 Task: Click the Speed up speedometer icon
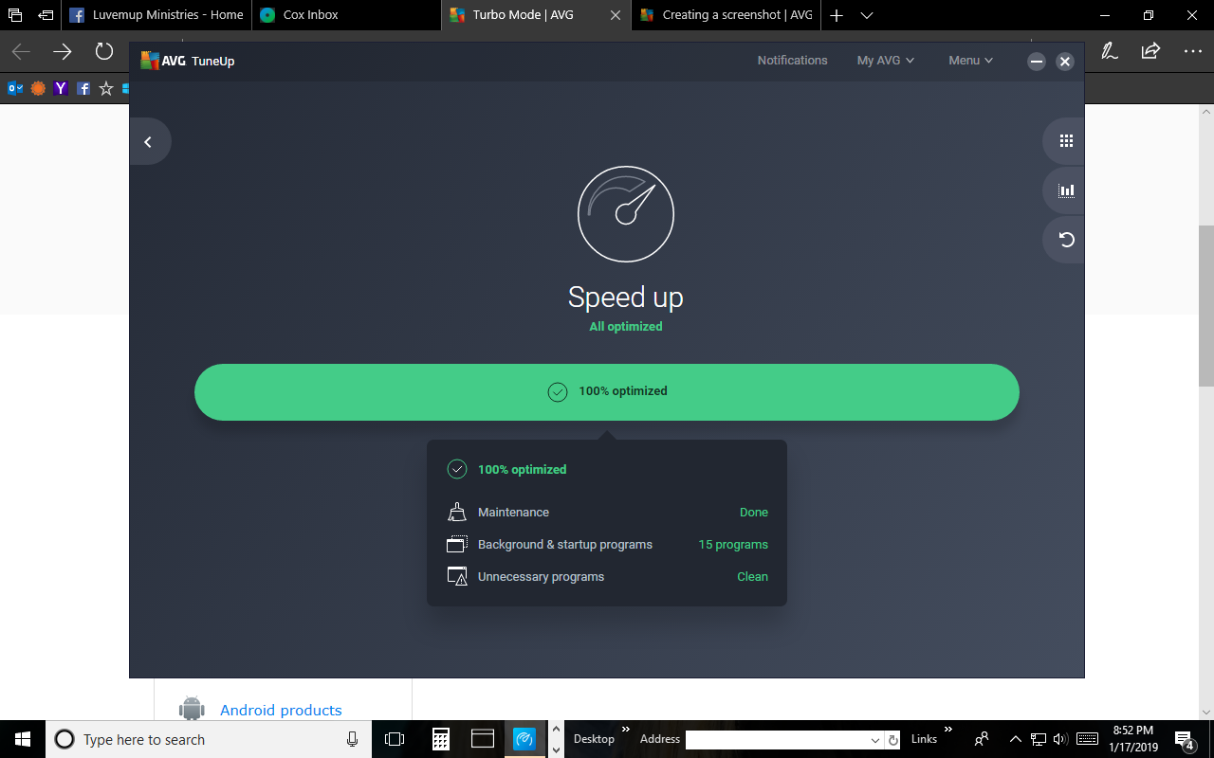coord(626,214)
